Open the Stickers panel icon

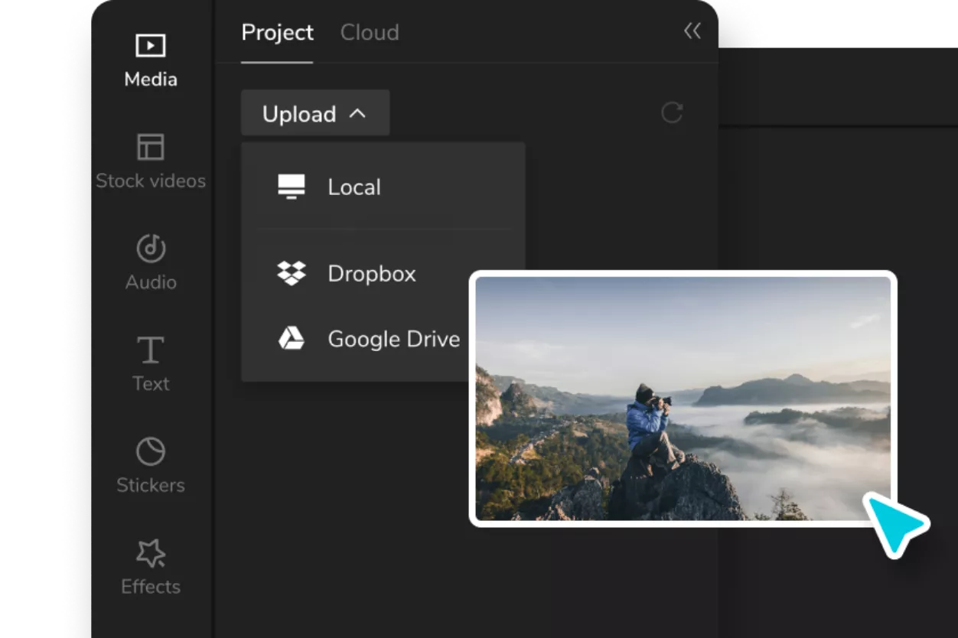click(151, 451)
